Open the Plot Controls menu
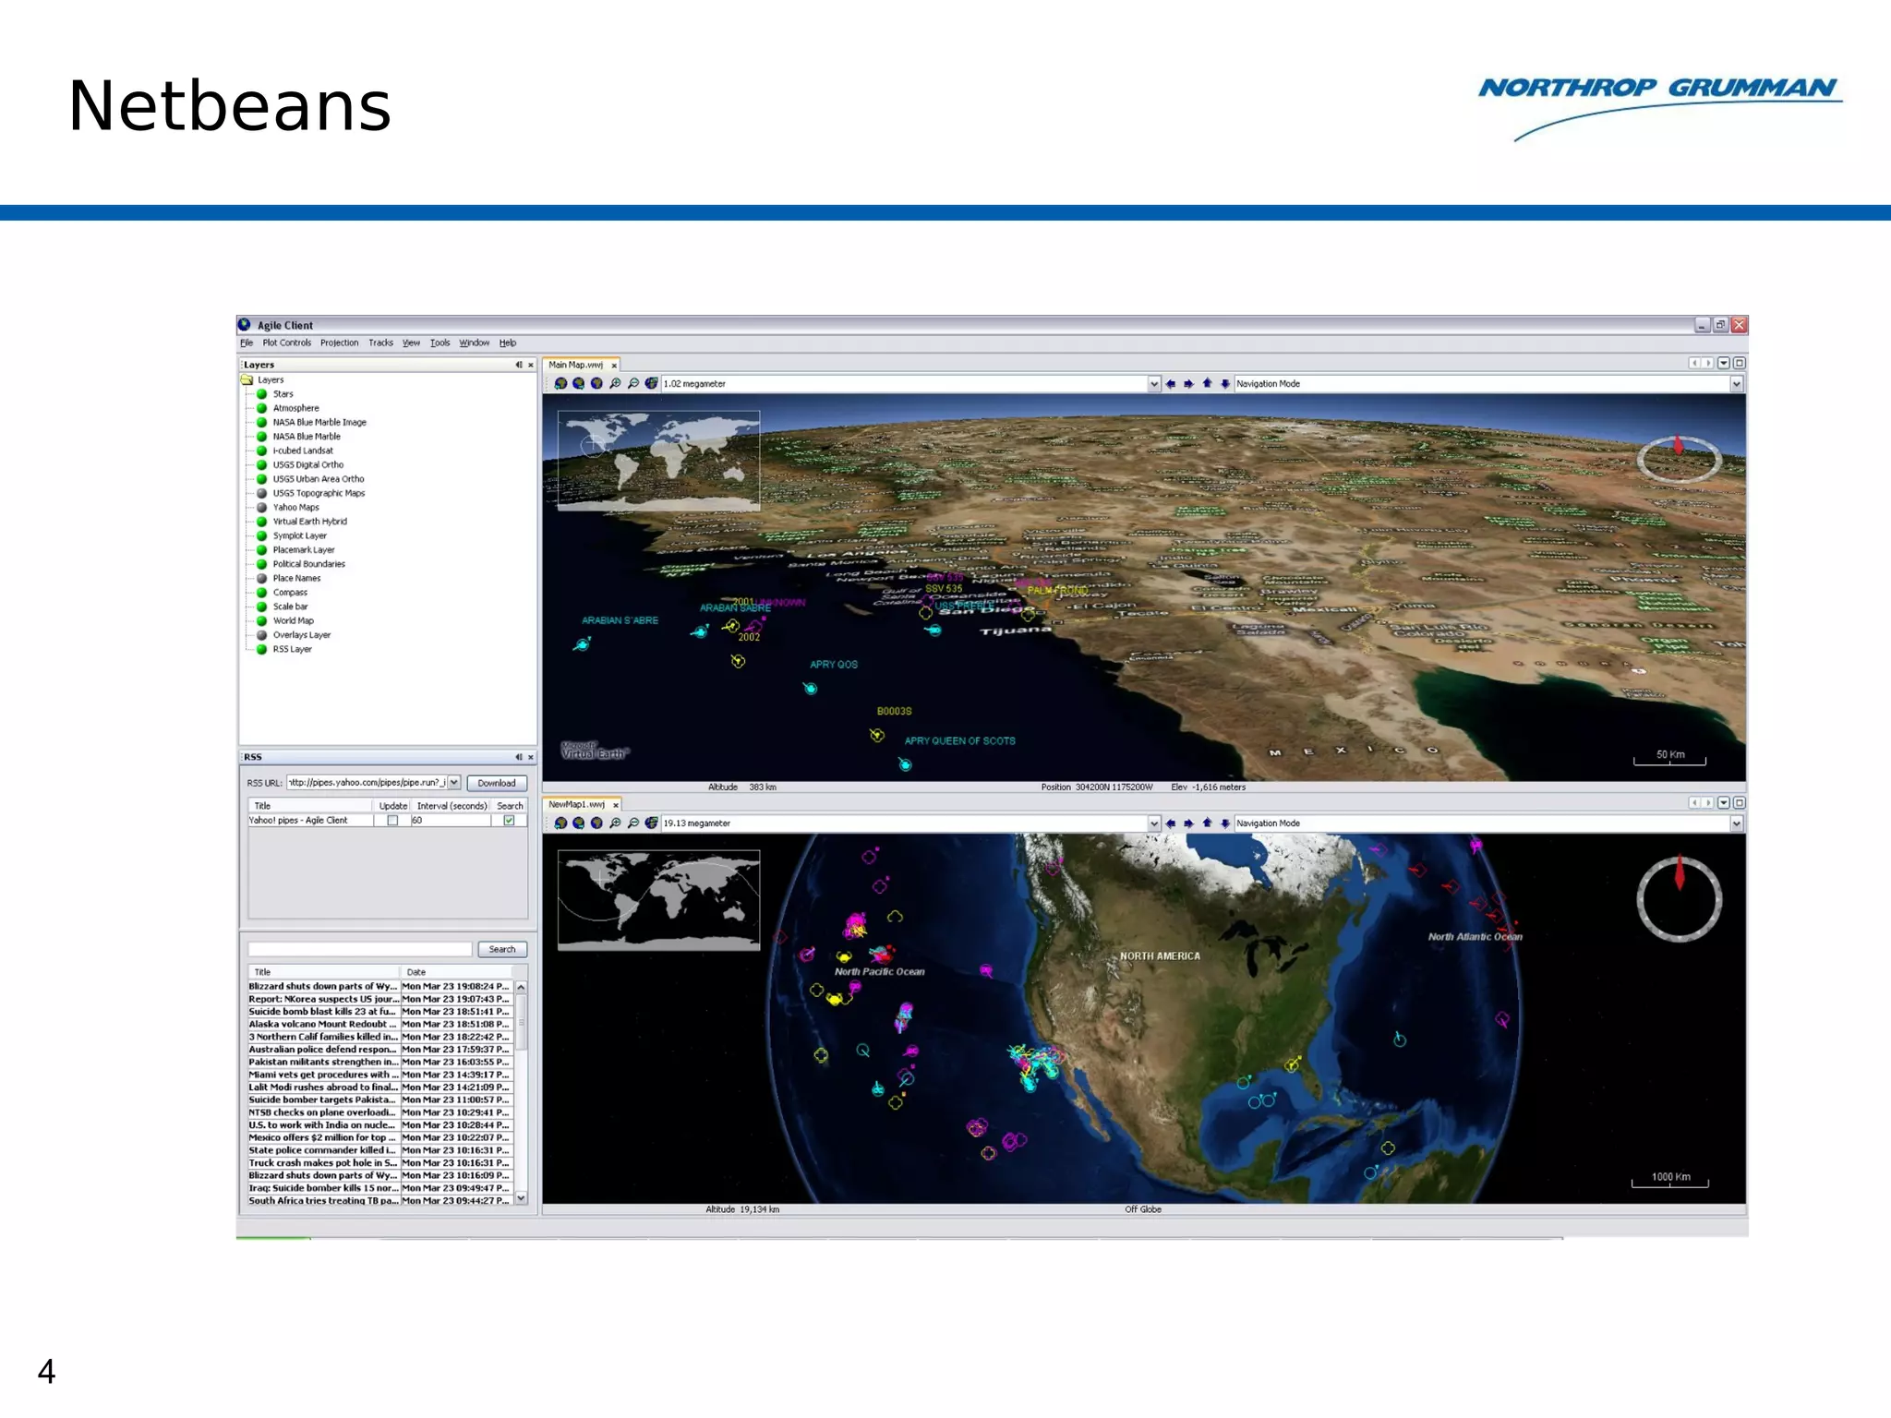Viewport: 1891px width, 1418px height. [x=286, y=342]
